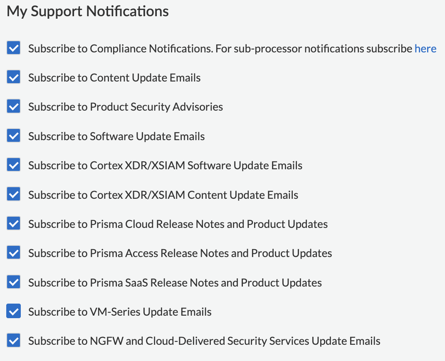This screenshot has width=445, height=361.
Task: Click the 'Subscribe to Software Update Emails' label text
Action: 116,136
